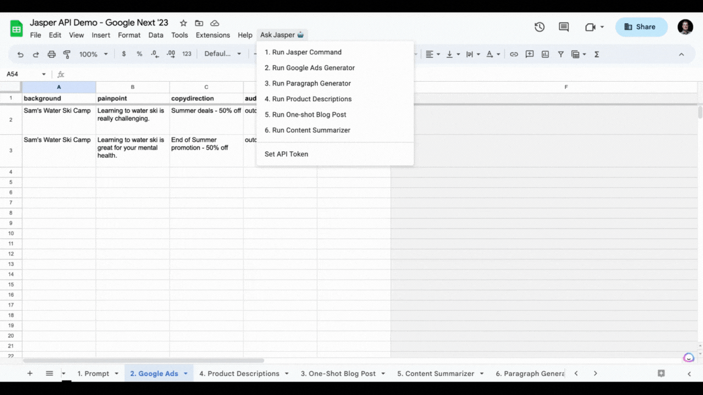Click the insert comment icon
The width and height of the screenshot is (703, 395).
530,54
